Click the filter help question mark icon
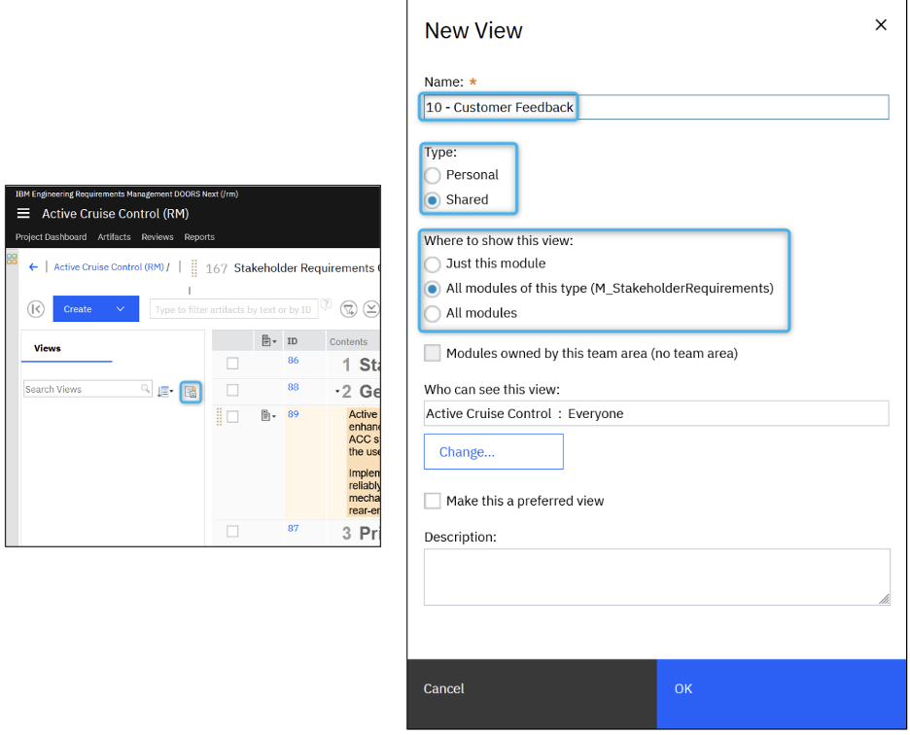910x735 pixels. [x=326, y=303]
